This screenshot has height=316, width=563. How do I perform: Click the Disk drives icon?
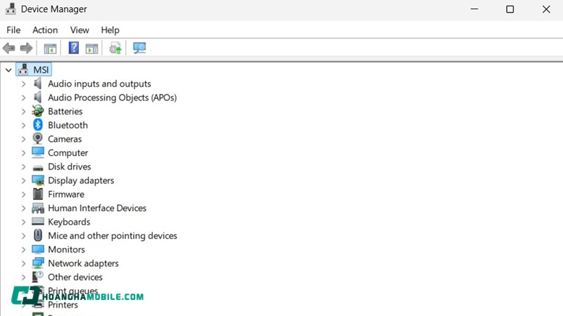coord(38,167)
